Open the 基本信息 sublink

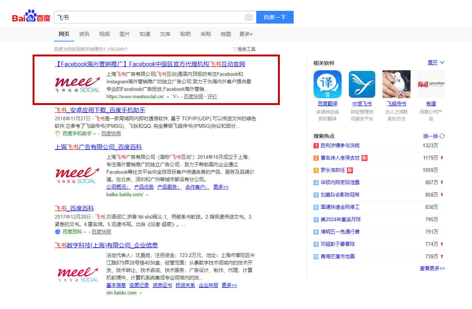click(x=116, y=285)
